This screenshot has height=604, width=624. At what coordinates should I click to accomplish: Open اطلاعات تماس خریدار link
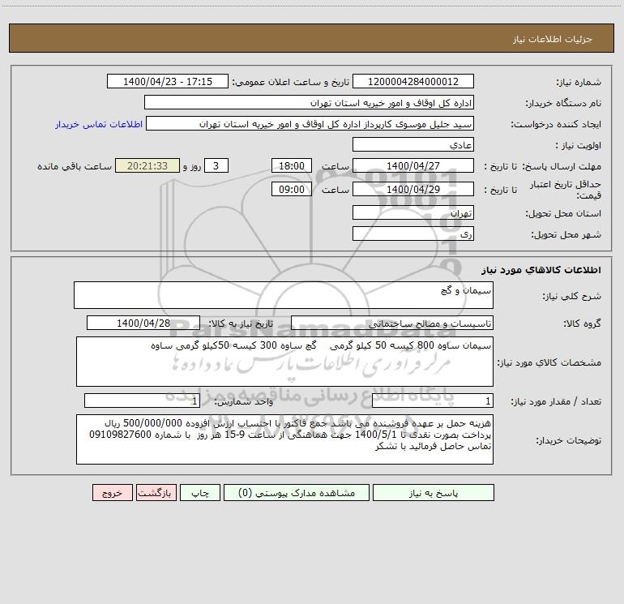(x=99, y=124)
